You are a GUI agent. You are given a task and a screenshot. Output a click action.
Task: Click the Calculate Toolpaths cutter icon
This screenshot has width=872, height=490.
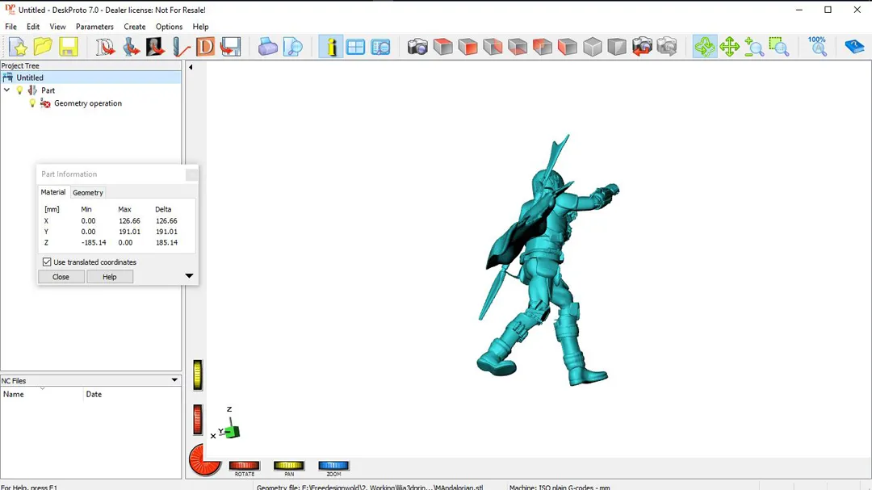(x=180, y=47)
